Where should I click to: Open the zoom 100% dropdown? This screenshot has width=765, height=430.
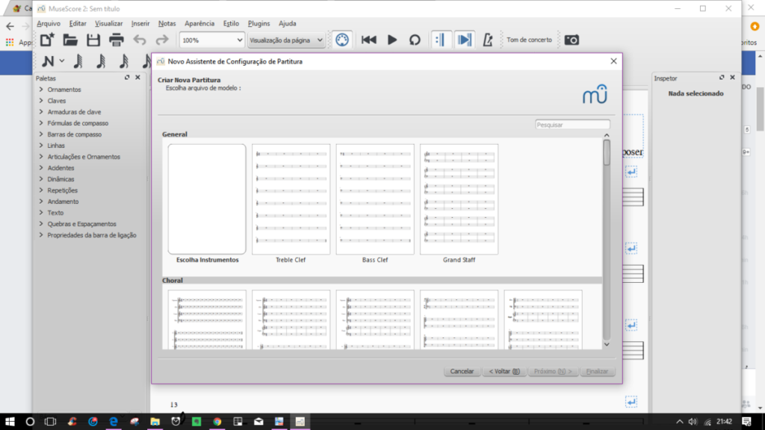[x=212, y=40]
